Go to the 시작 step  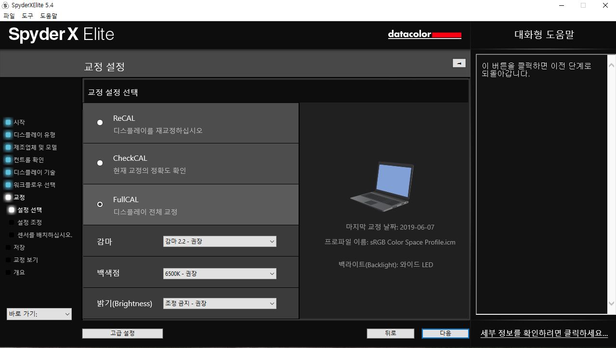[15, 122]
